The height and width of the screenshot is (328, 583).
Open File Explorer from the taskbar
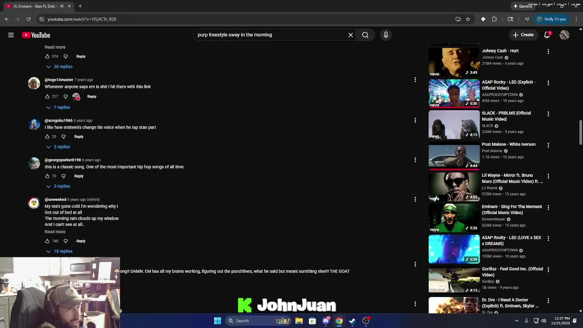coord(299,321)
